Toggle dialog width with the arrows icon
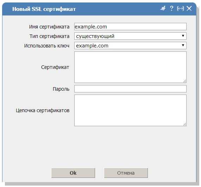Screen dimensions: 201x187 click(180, 8)
